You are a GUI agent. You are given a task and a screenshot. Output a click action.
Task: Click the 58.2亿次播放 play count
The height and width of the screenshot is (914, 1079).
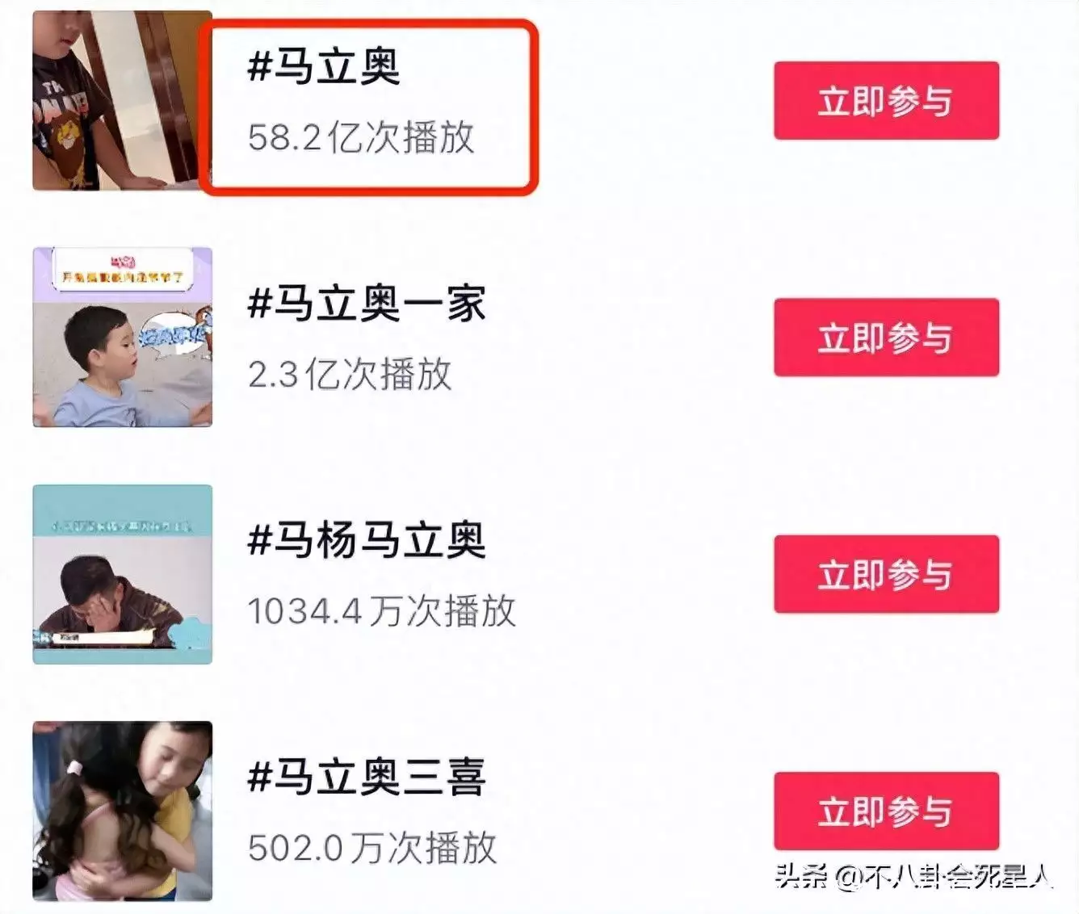point(361,136)
